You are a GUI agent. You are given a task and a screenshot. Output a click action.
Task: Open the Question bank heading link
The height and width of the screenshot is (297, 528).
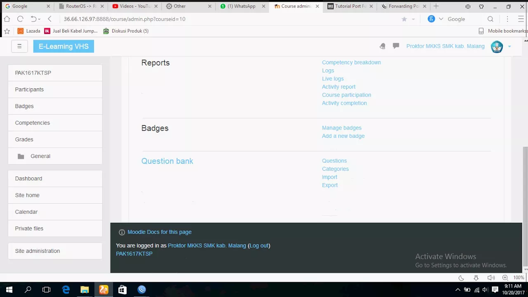coord(167,161)
